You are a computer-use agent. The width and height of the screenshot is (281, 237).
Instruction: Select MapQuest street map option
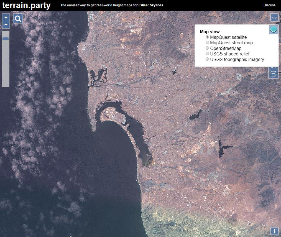pos(207,42)
